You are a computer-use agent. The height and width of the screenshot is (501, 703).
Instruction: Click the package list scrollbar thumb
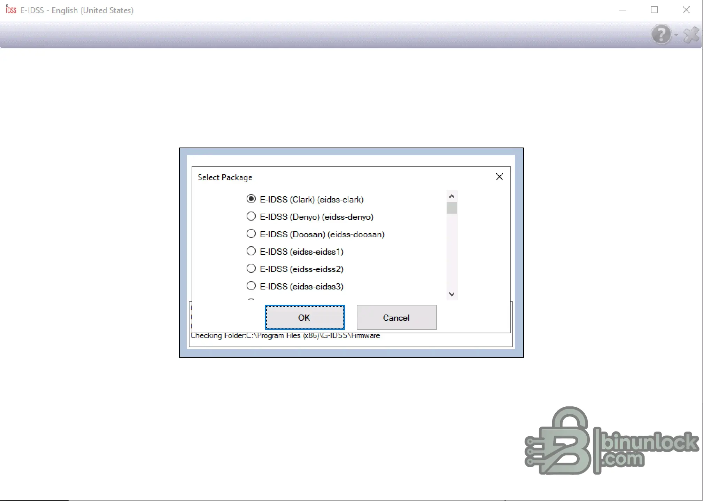coord(452,208)
